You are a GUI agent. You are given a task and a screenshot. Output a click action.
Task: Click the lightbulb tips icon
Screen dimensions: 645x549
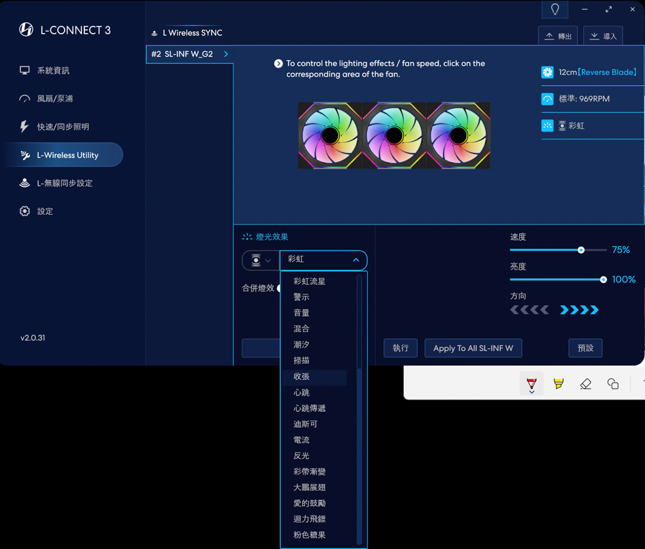[x=555, y=9]
